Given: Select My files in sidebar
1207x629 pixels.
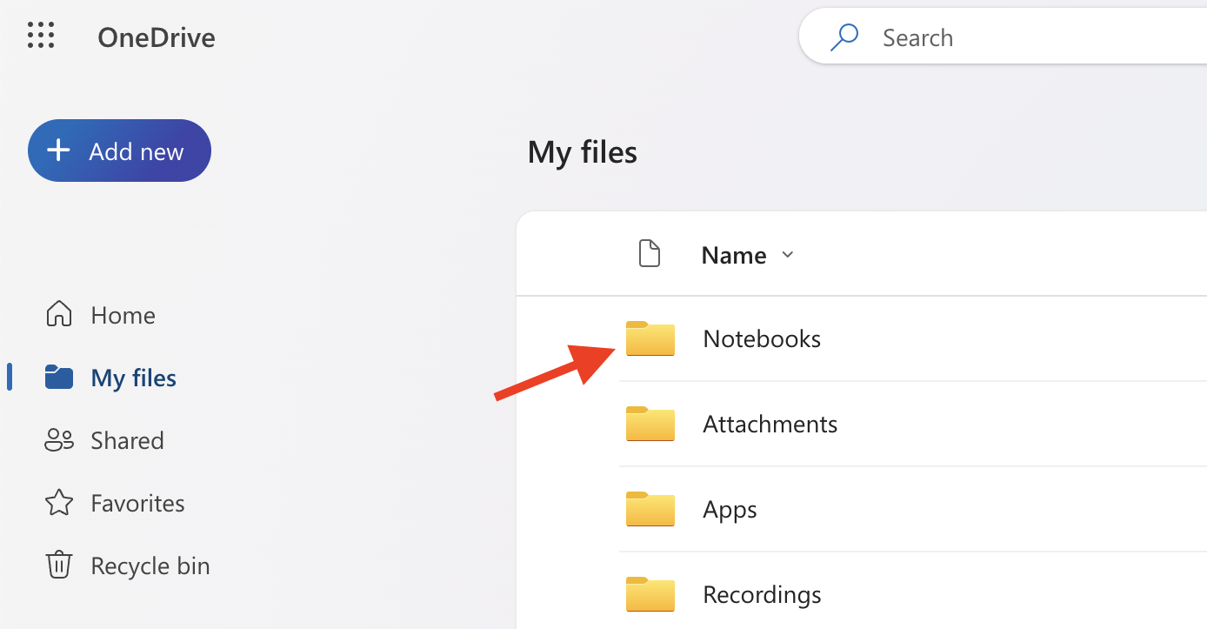Looking at the screenshot, I should [x=110, y=378].
